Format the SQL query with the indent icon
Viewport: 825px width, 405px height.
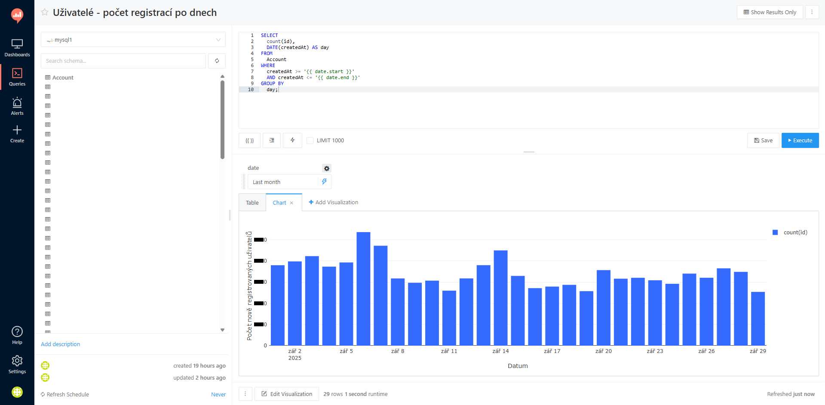(x=272, y=141)
